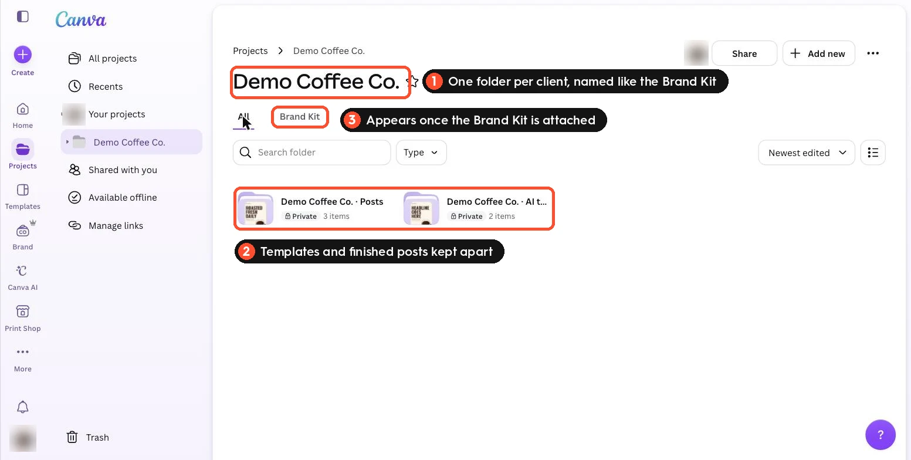Open All projects

click(131, 59)
